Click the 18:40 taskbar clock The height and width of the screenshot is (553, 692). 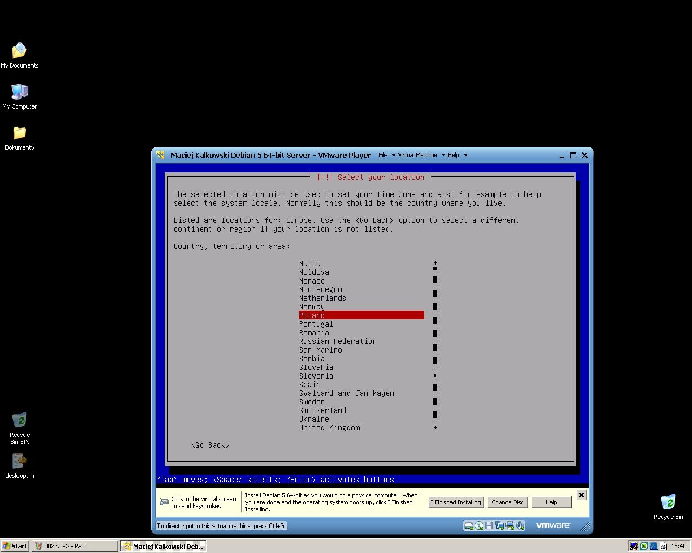(x=678, y=546)
